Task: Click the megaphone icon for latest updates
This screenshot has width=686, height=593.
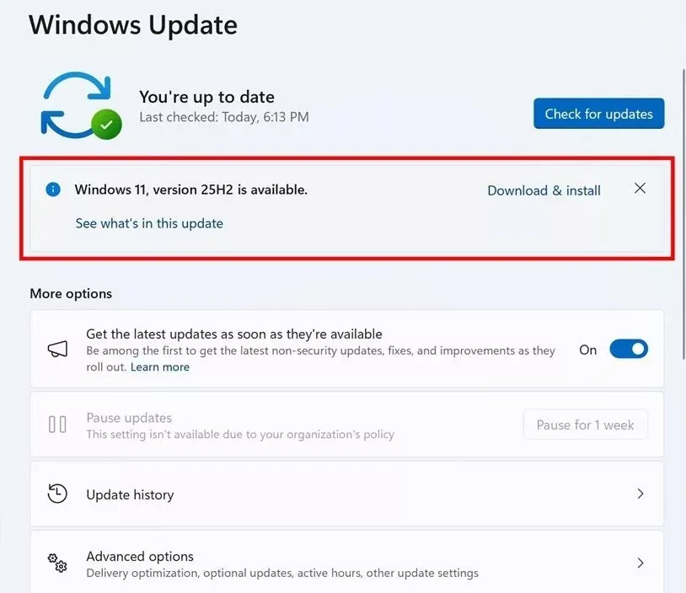Action: [57, 350]
